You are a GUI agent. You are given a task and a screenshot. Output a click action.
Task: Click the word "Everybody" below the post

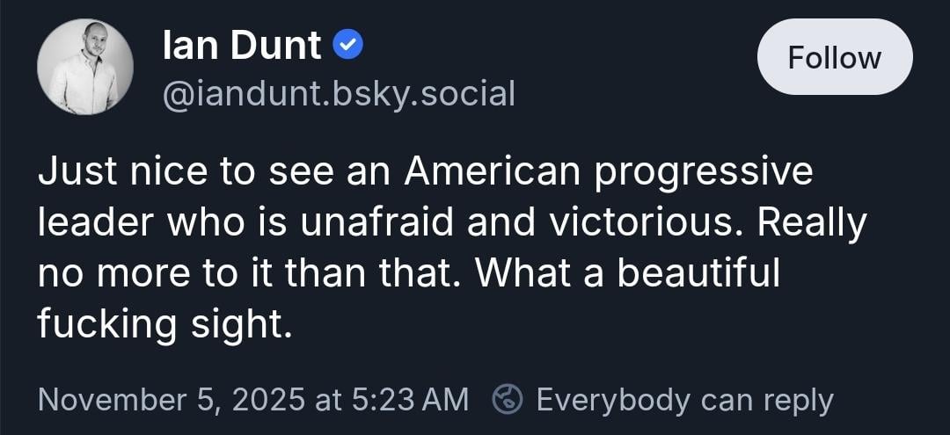(x=613, y=400)
